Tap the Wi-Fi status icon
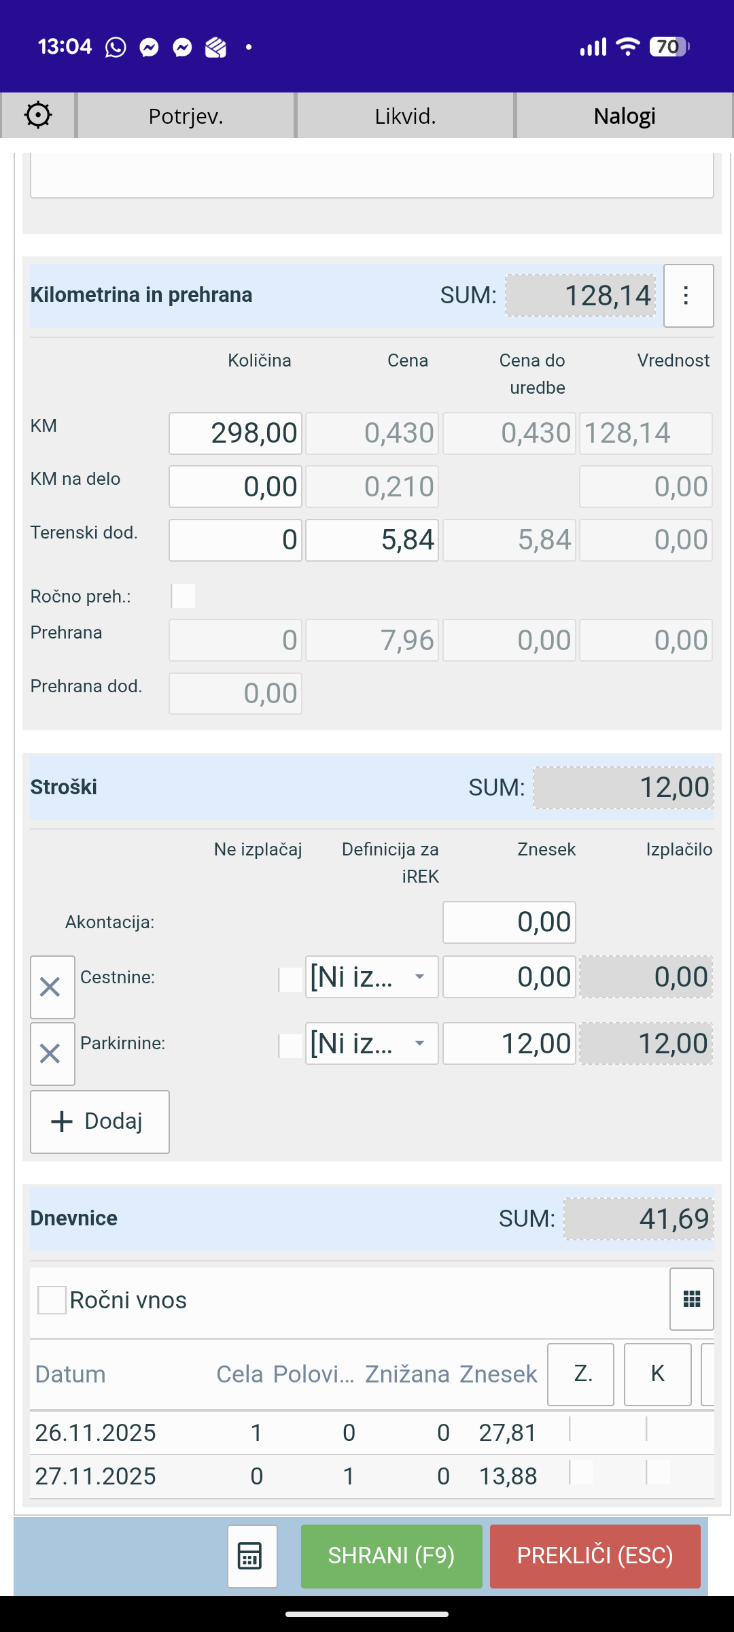The image size is (734, 1632). pos(627,46)
